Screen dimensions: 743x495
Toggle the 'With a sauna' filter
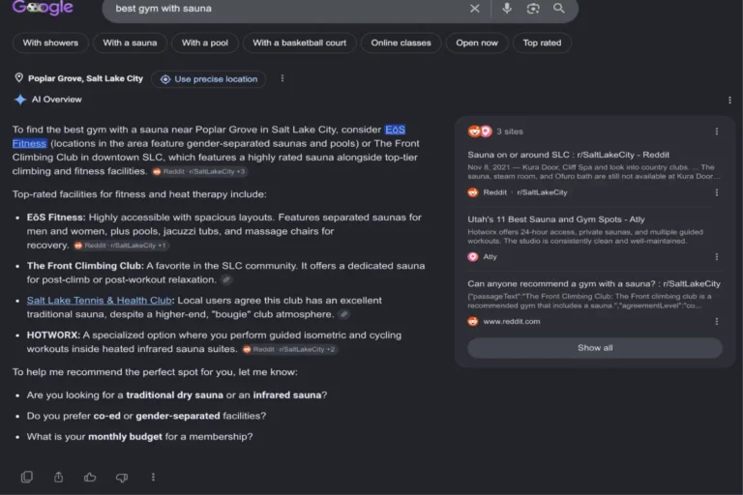tap(130, 43)
